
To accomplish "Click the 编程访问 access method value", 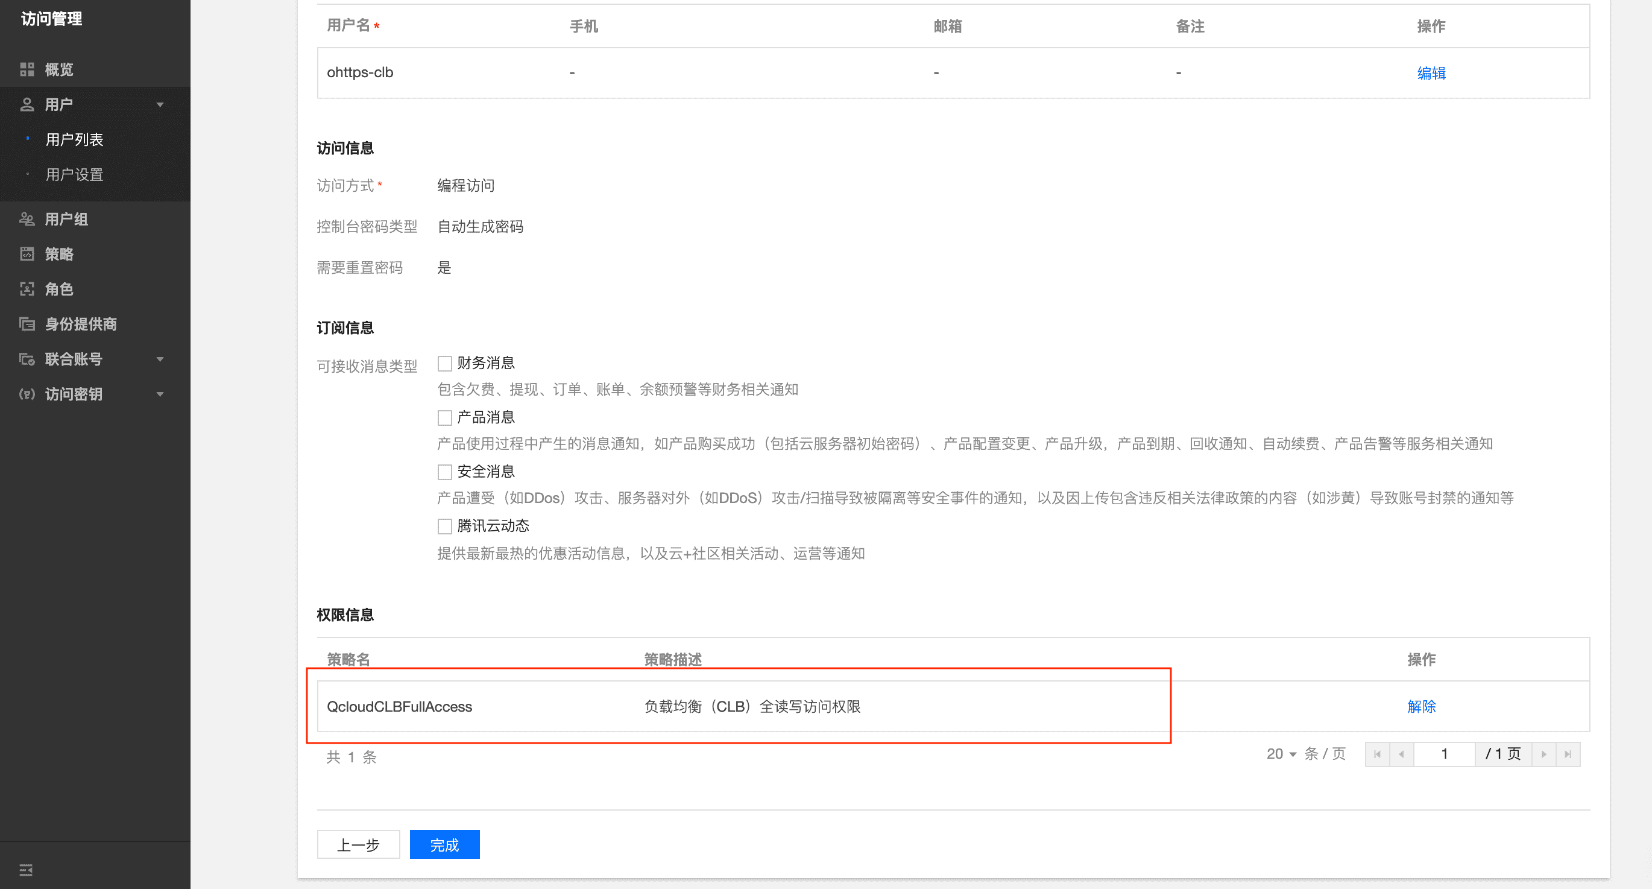I will click(x=465, y=185).
